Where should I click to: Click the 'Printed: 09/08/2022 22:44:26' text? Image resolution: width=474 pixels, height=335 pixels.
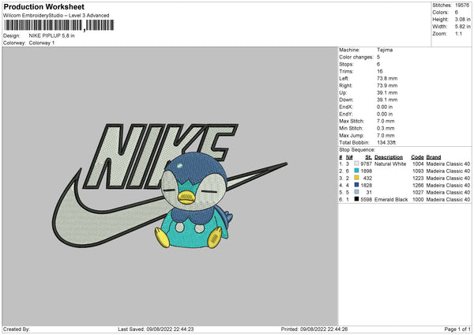click(314, 329)
